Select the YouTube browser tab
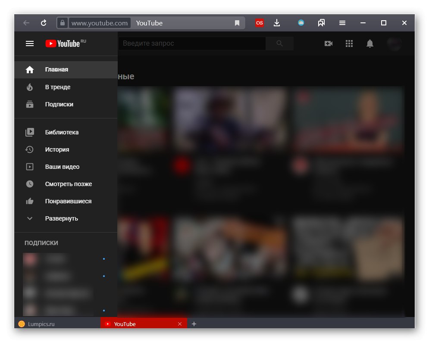The width and height of the screenshot is (429, 342). tap(144, 324)
